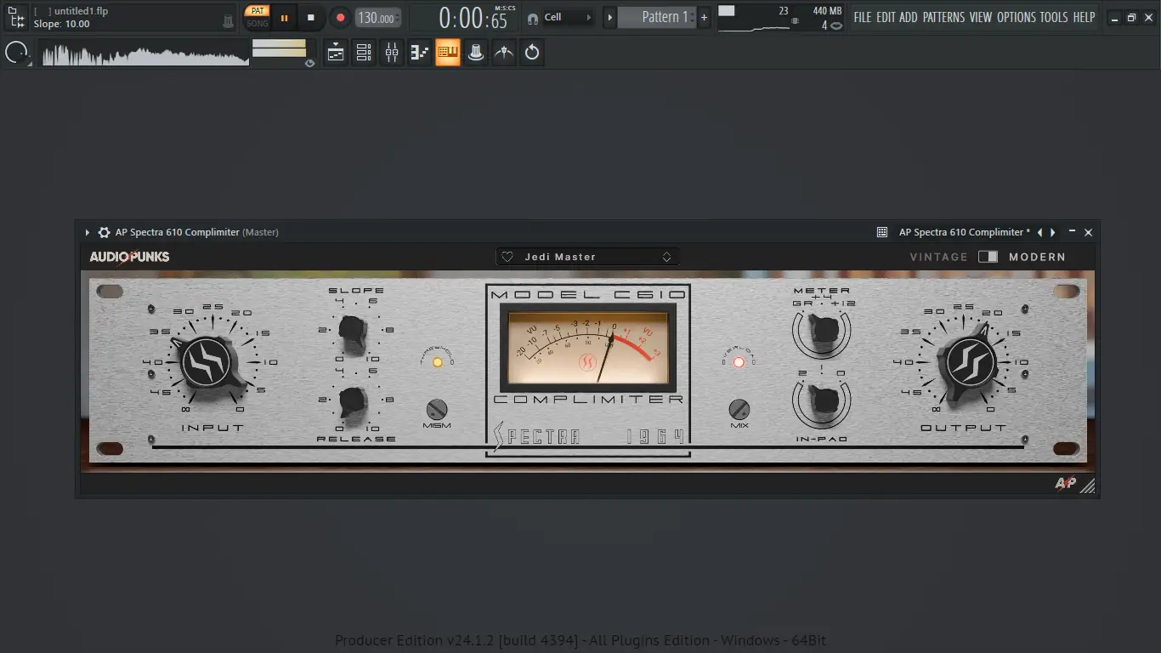Select the Plugin picker top-hat icon

(x=476, y=52)
